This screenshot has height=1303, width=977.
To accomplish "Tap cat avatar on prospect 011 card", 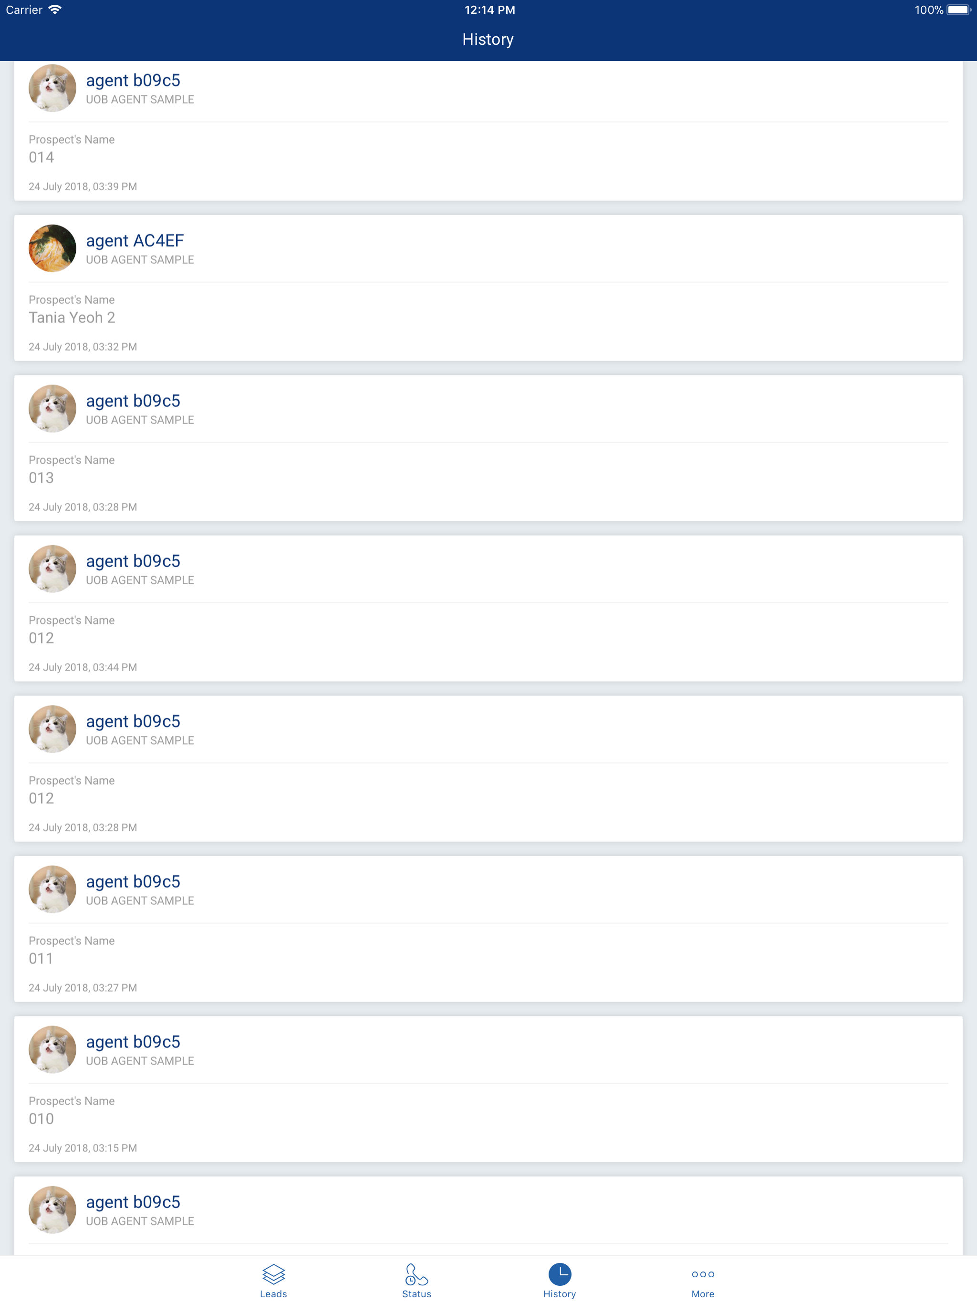I will click(x=52, y=889).
